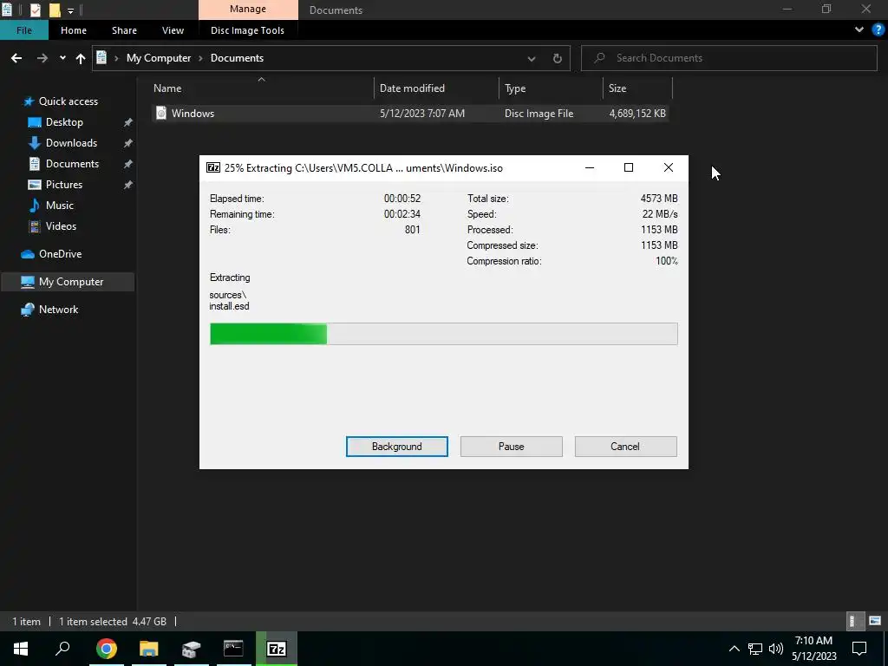The height and width of the screenshot is (666, 888).
Task: Go back with the back arrow
Action: [16, 58]
